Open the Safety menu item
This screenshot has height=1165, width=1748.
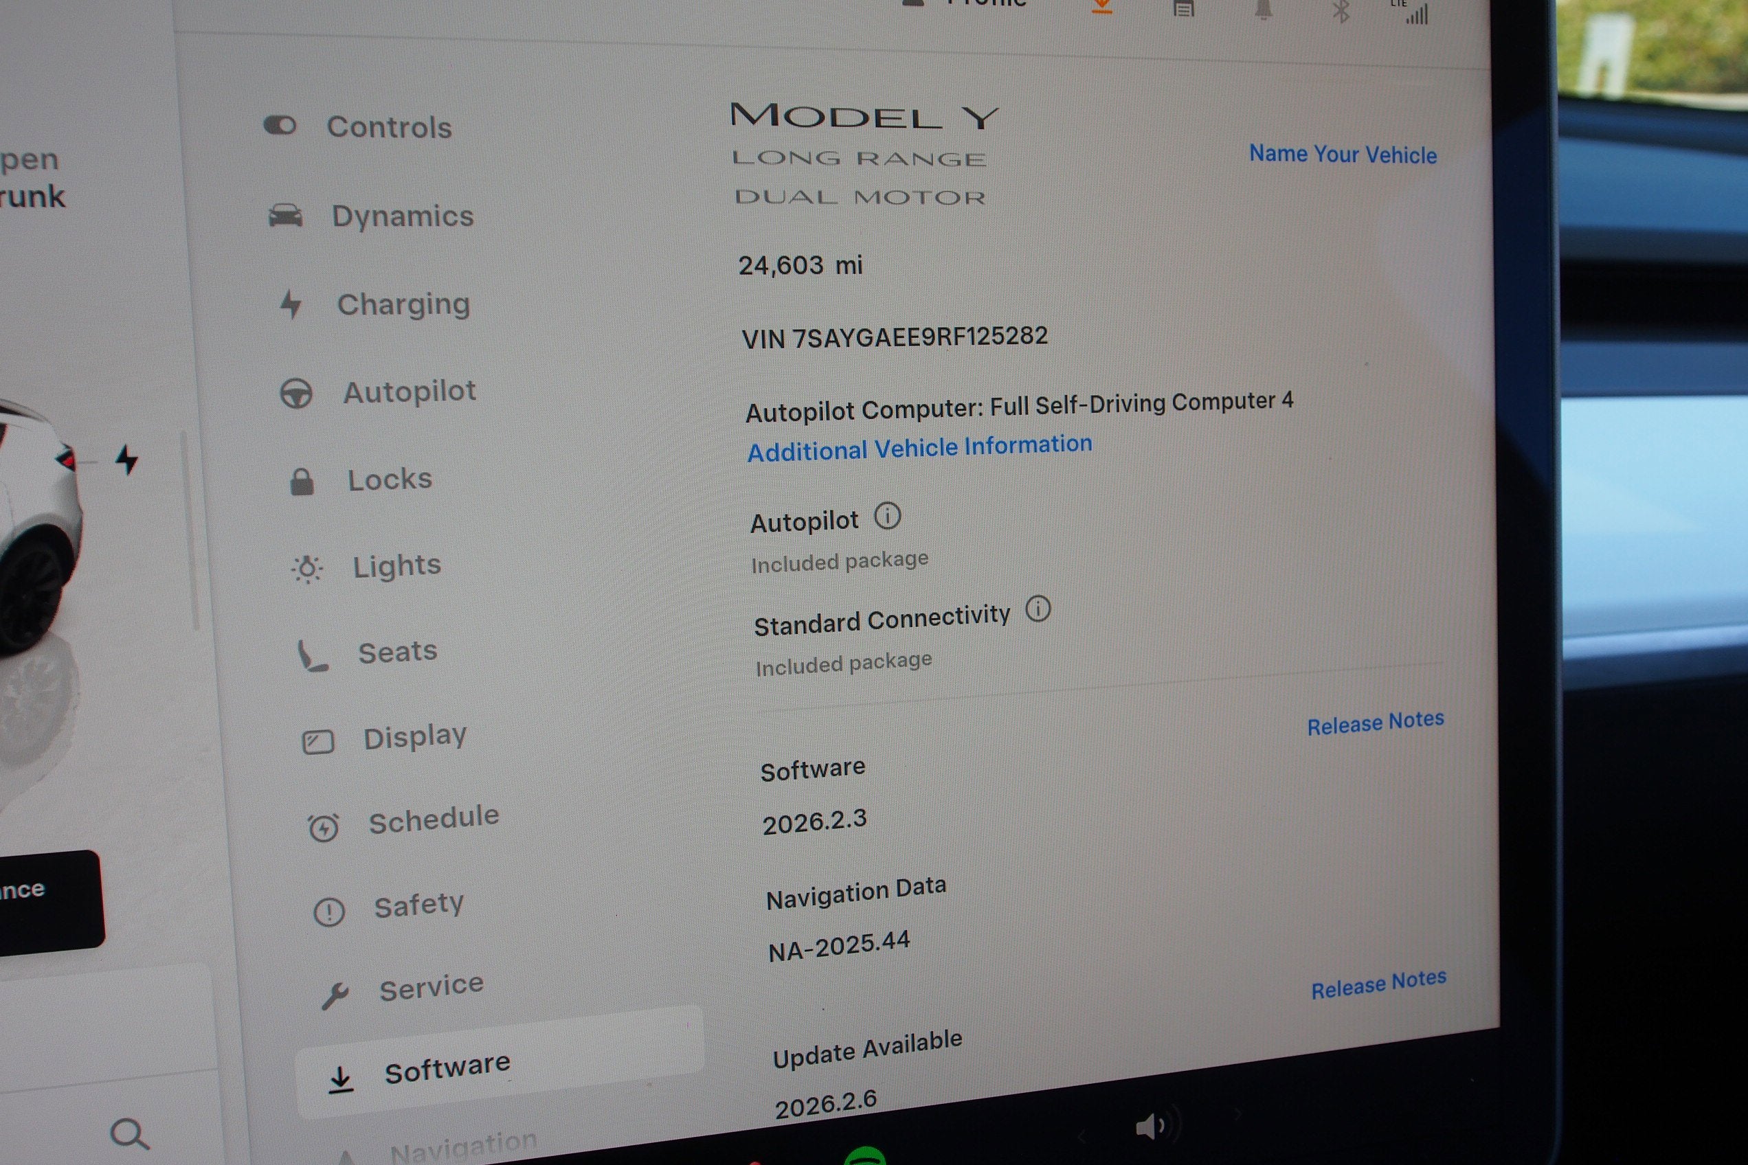418,906
